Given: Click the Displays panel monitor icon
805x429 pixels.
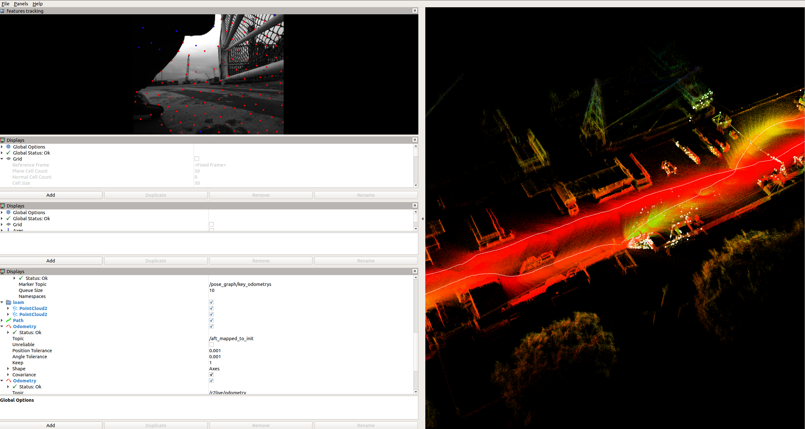Looking at the screenshot, I should click(3, 140).
